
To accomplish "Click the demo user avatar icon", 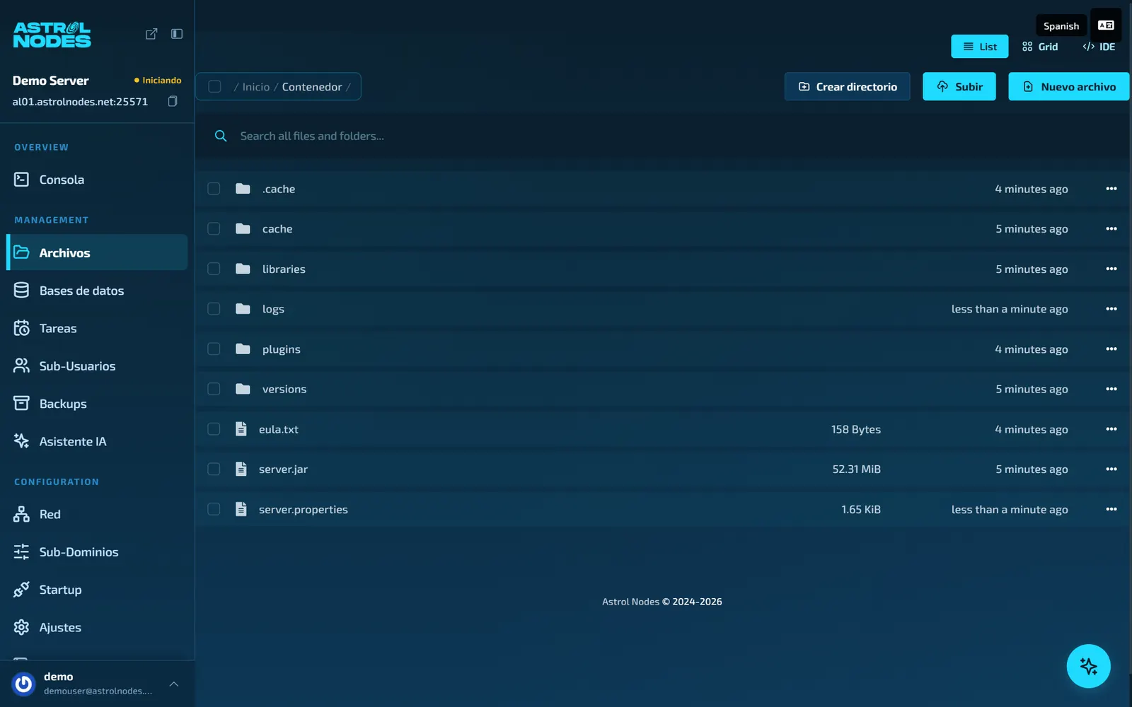I will coord(24,684).
